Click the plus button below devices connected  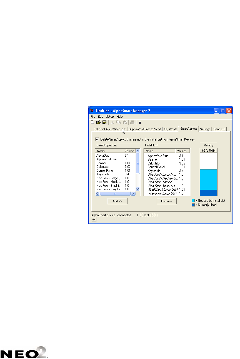pos(94,220)
